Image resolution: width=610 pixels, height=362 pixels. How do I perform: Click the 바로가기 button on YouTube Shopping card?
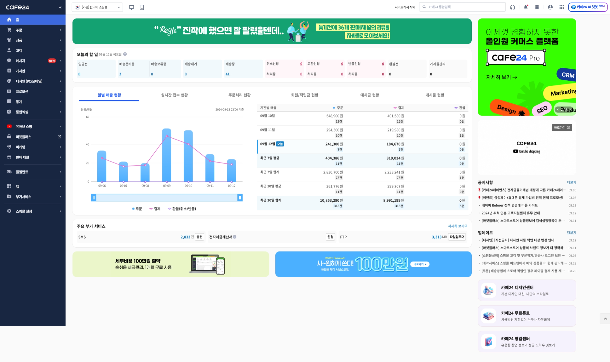point(562,127)
